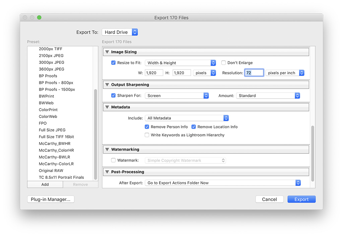Select the BWWeb preset

tap(46, 103)
